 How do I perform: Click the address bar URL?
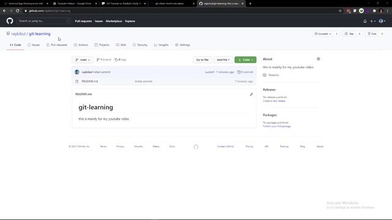tap(50, 11)
